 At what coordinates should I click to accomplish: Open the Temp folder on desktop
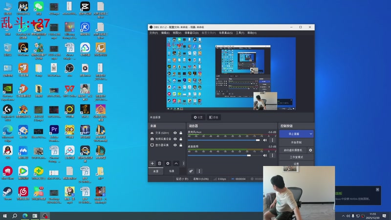pyautogui.click(x=39, y=70)
